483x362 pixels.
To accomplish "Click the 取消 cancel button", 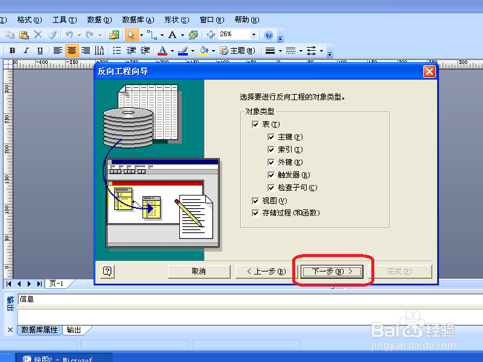I will (199, 271).
